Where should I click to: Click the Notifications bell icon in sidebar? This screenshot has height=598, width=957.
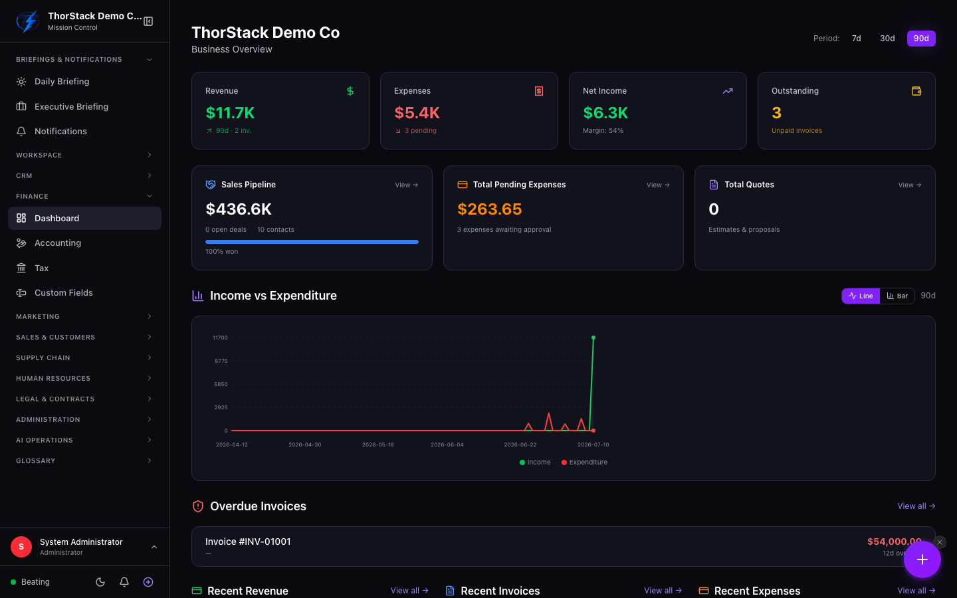(21, 132)
